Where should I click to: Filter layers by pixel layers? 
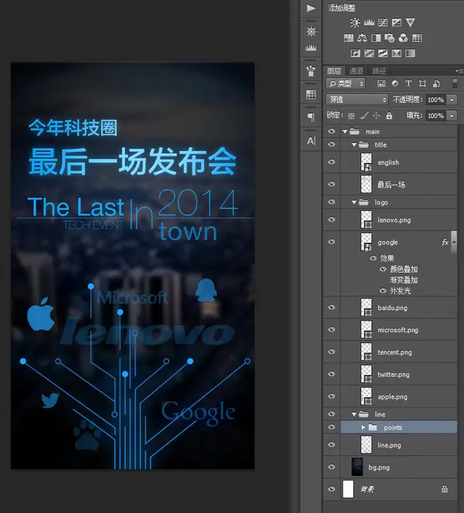[x=381, y=83]
